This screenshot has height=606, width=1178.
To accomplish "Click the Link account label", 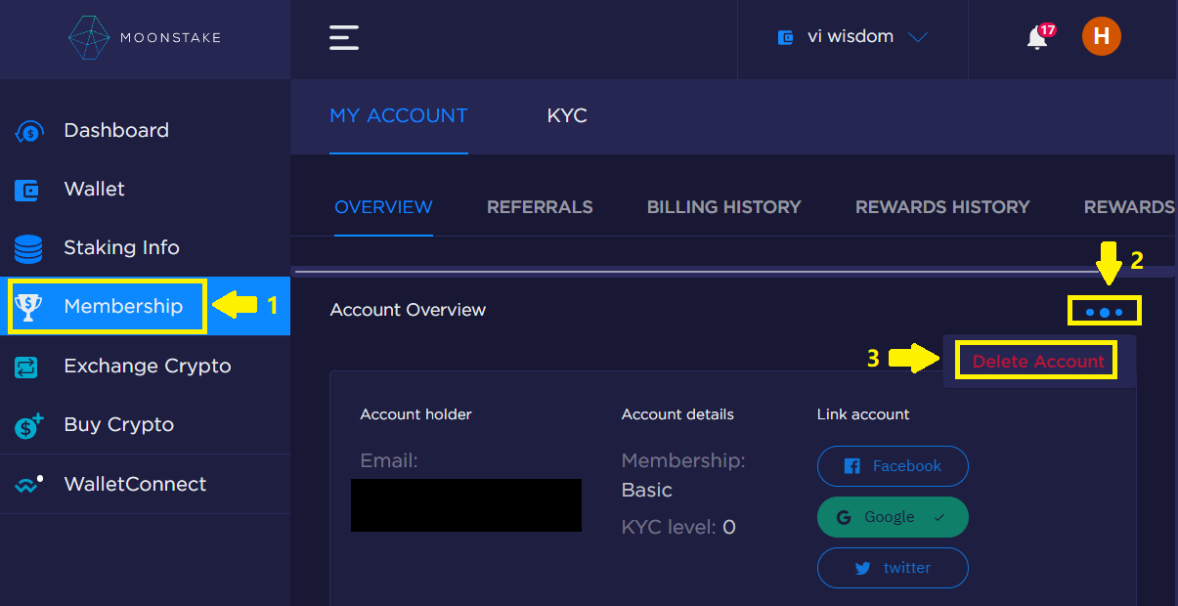I will [863, 414].
